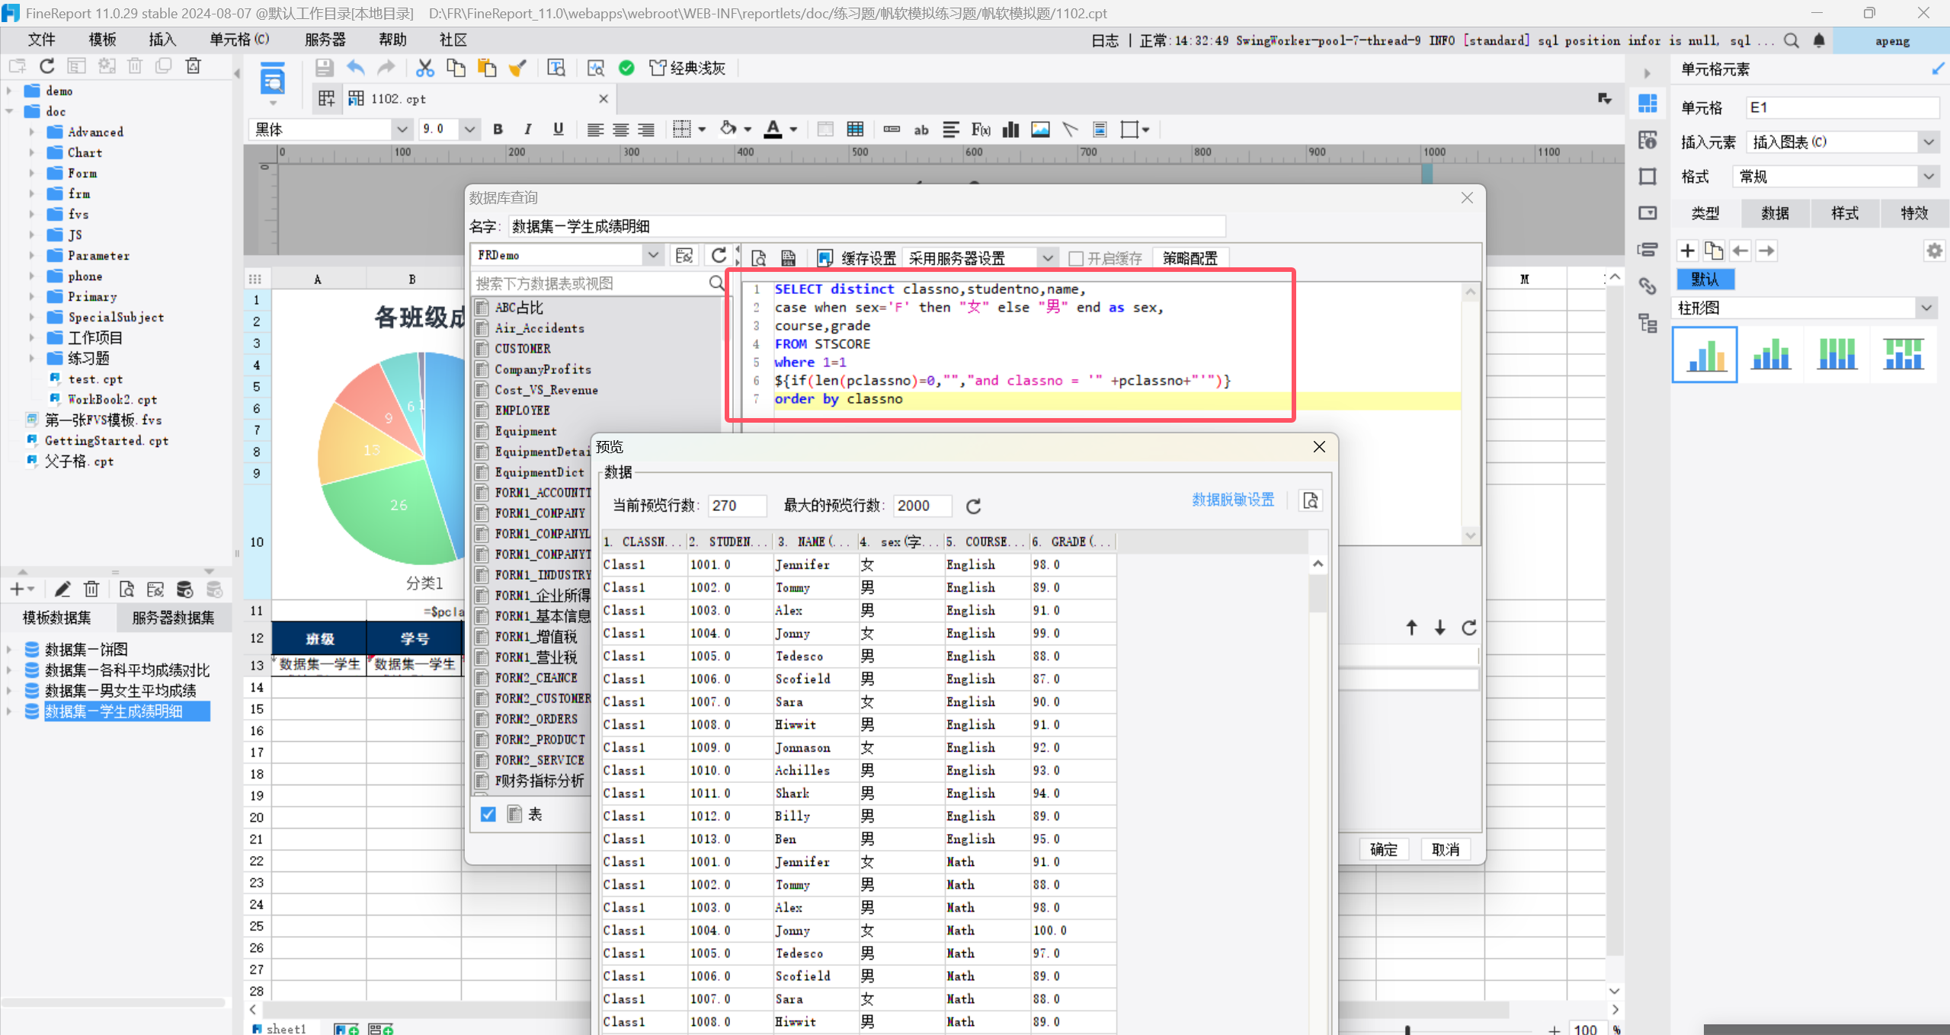Click the Notification bell icon

click(x=1819, y=40)
